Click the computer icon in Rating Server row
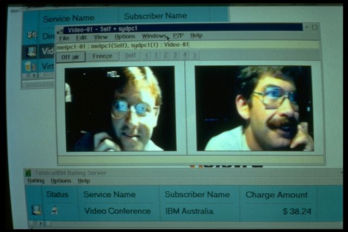 pyautogui.click(x=36, y=210)
